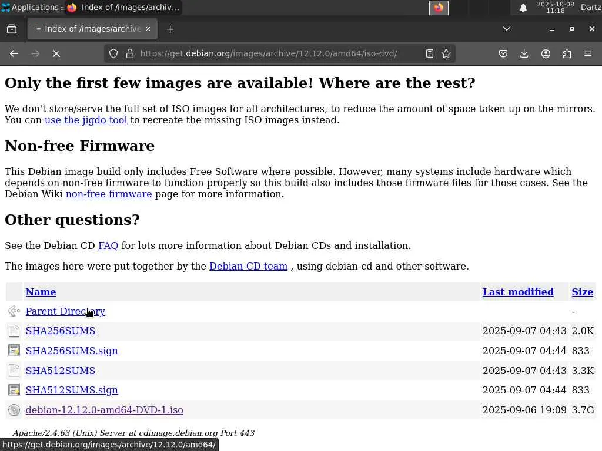
Task: Open the Pocket save icon
Action: coord(503,53)
